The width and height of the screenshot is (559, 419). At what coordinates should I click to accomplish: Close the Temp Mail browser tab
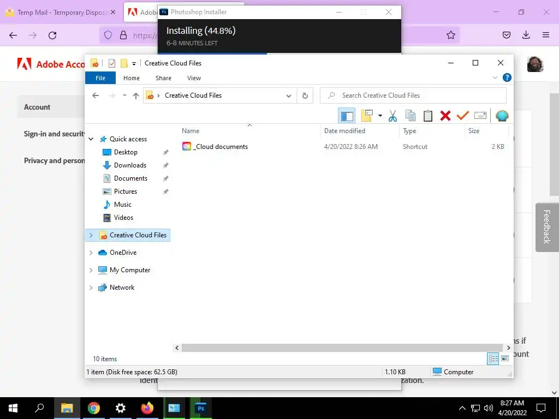tap(113, 13)
